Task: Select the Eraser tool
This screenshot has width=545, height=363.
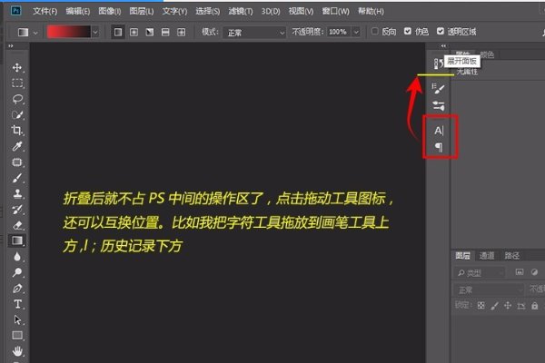Action: [17, 225]
